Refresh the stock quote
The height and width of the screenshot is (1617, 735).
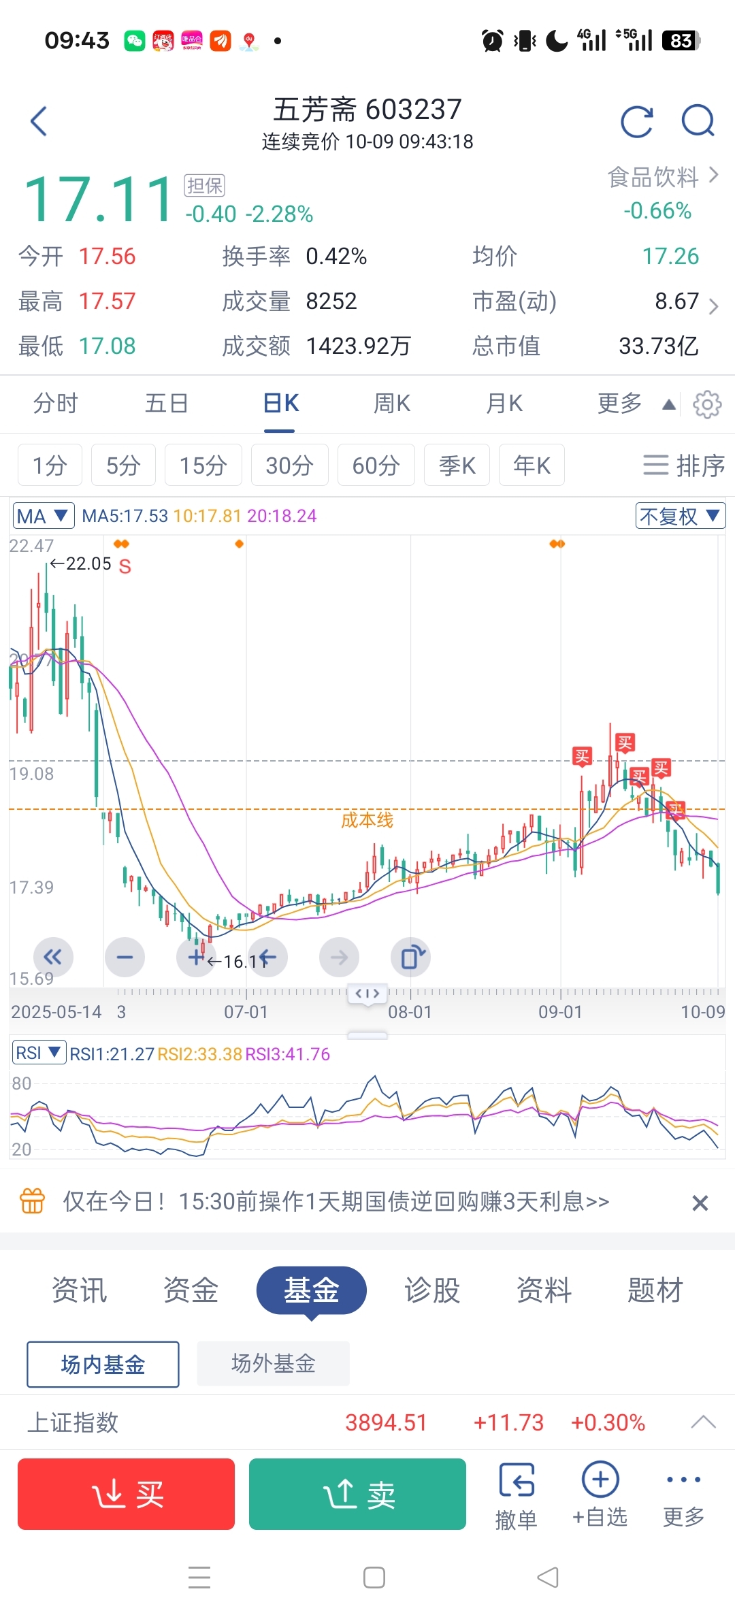[637, 122]
